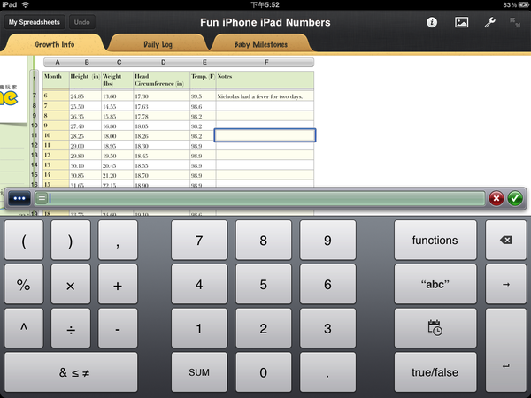This screenshot has height=398, width=531.
Task: Tap the number 7 key
Action: 199,240
